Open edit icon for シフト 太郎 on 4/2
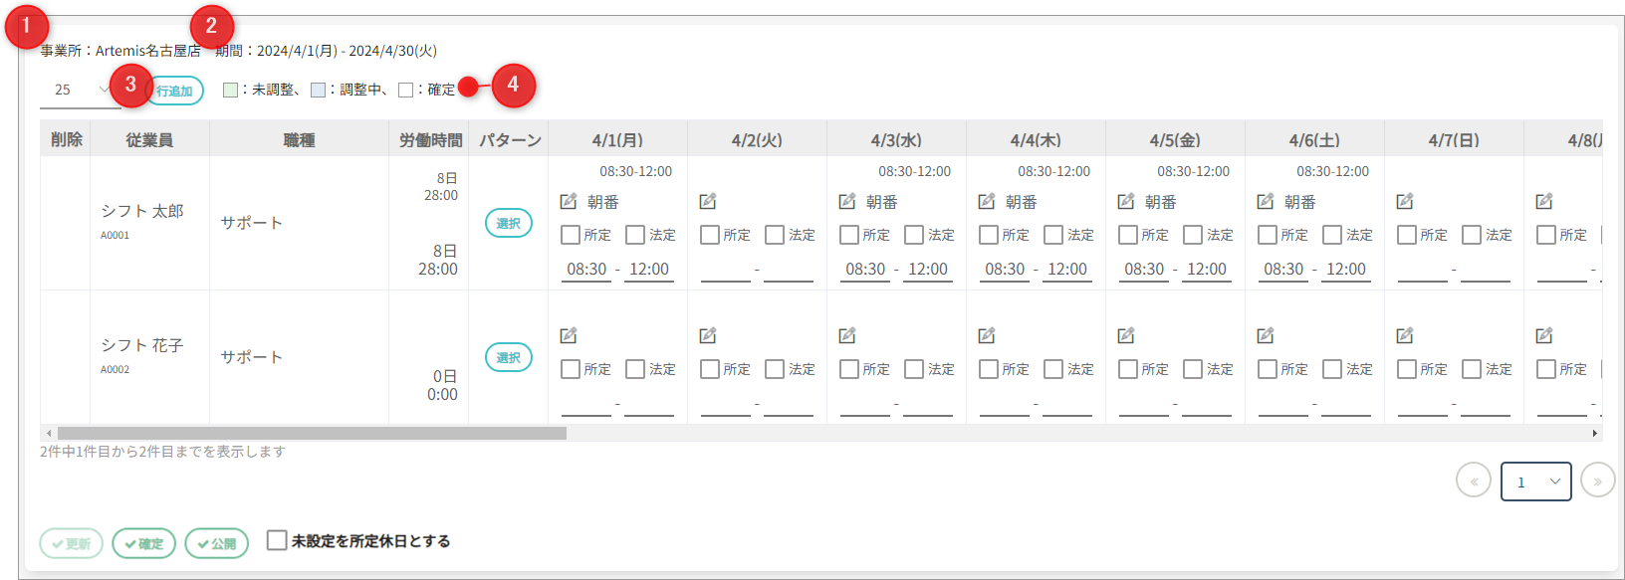Screen dimensions: 1625x580 pos(708,202)
